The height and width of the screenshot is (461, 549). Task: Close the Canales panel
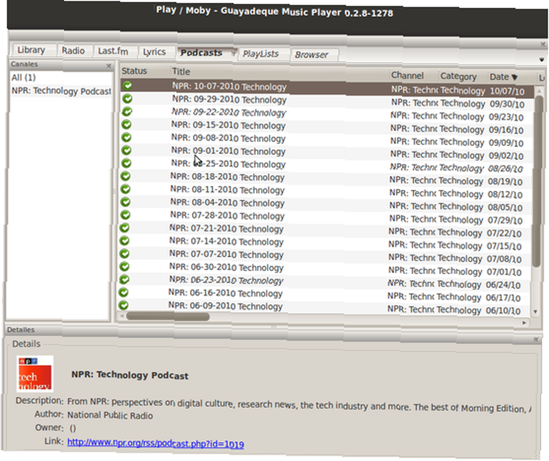point(109,65)
